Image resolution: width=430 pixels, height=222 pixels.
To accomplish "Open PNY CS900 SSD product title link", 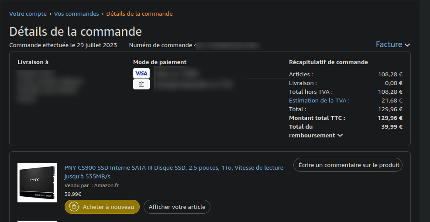I will [x=174, y=172].
